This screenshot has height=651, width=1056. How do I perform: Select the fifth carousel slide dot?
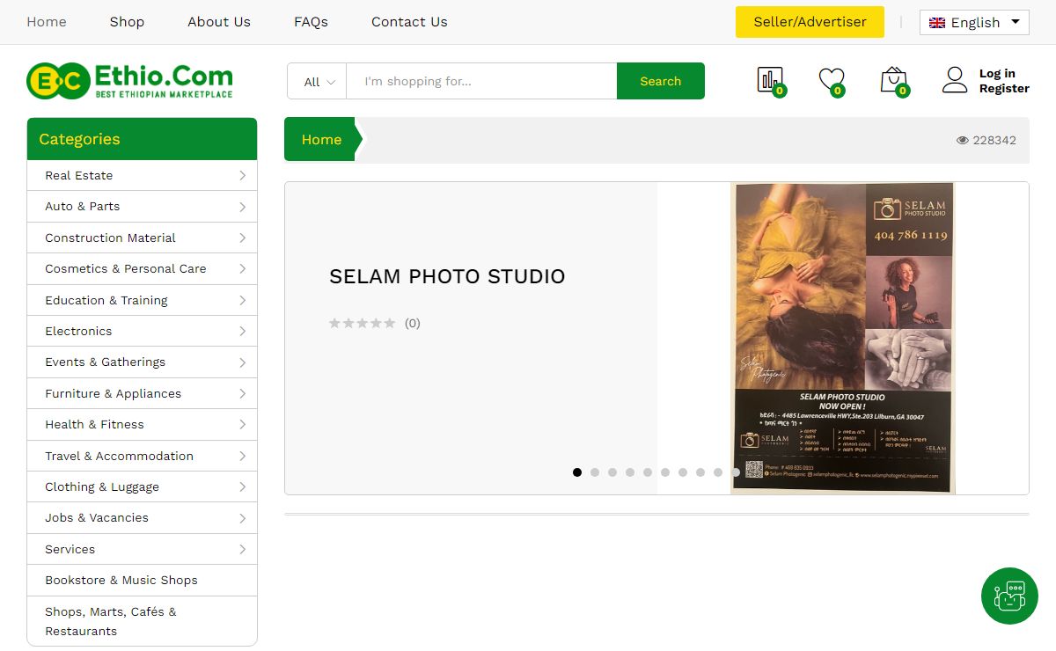[648, 472]
